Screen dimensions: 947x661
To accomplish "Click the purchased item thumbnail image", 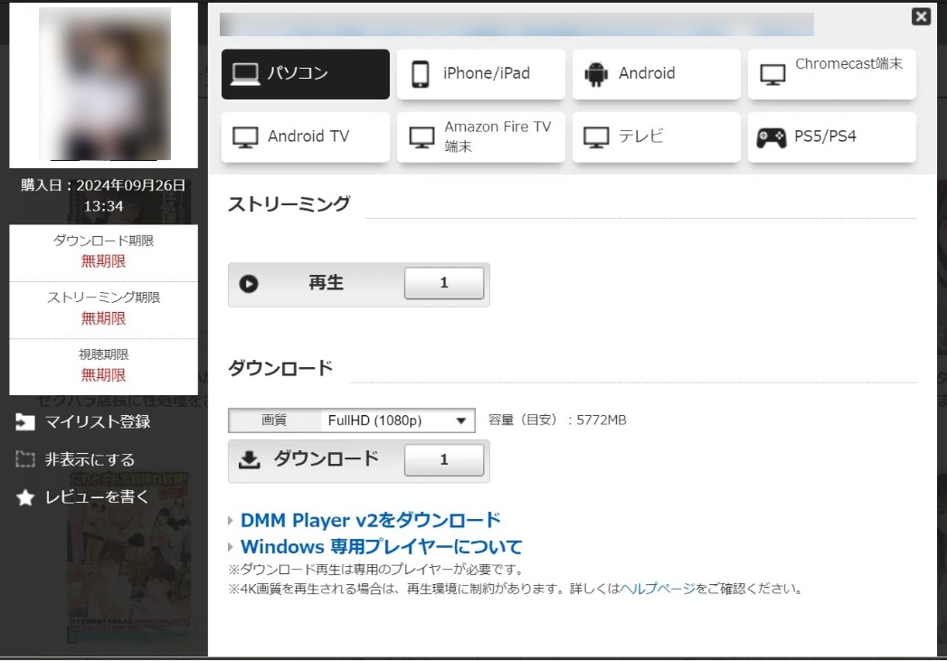I will [x=104, y=84].
